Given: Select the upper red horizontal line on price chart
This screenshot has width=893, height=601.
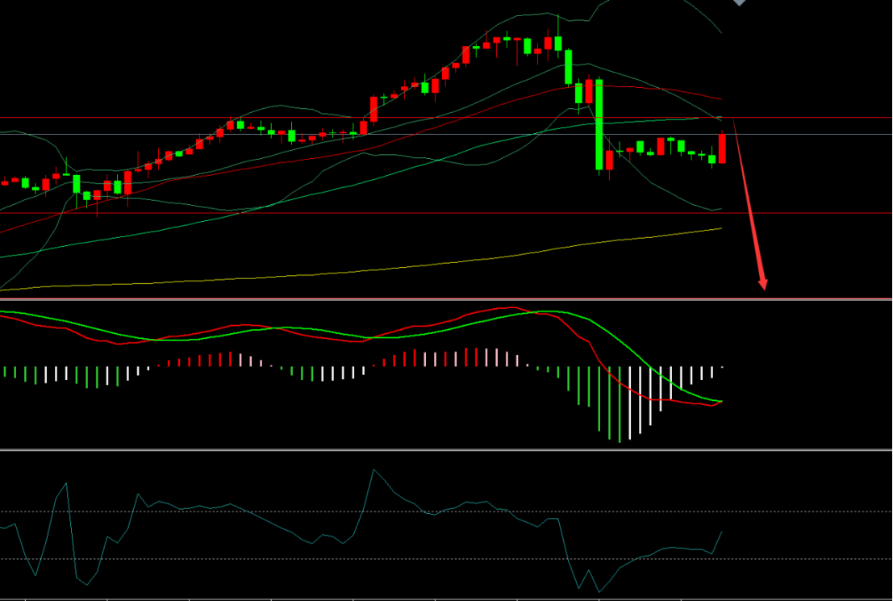Looking at the screenshot, I should (447, 118).
